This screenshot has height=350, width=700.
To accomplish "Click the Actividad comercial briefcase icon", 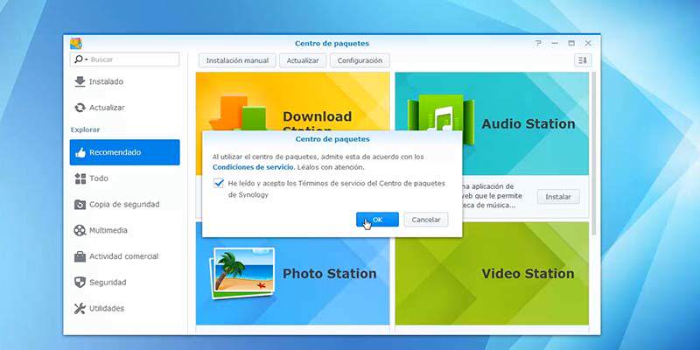I will (x=80, y=256).
